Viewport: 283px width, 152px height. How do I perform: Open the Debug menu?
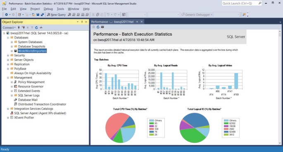(48, 9)
